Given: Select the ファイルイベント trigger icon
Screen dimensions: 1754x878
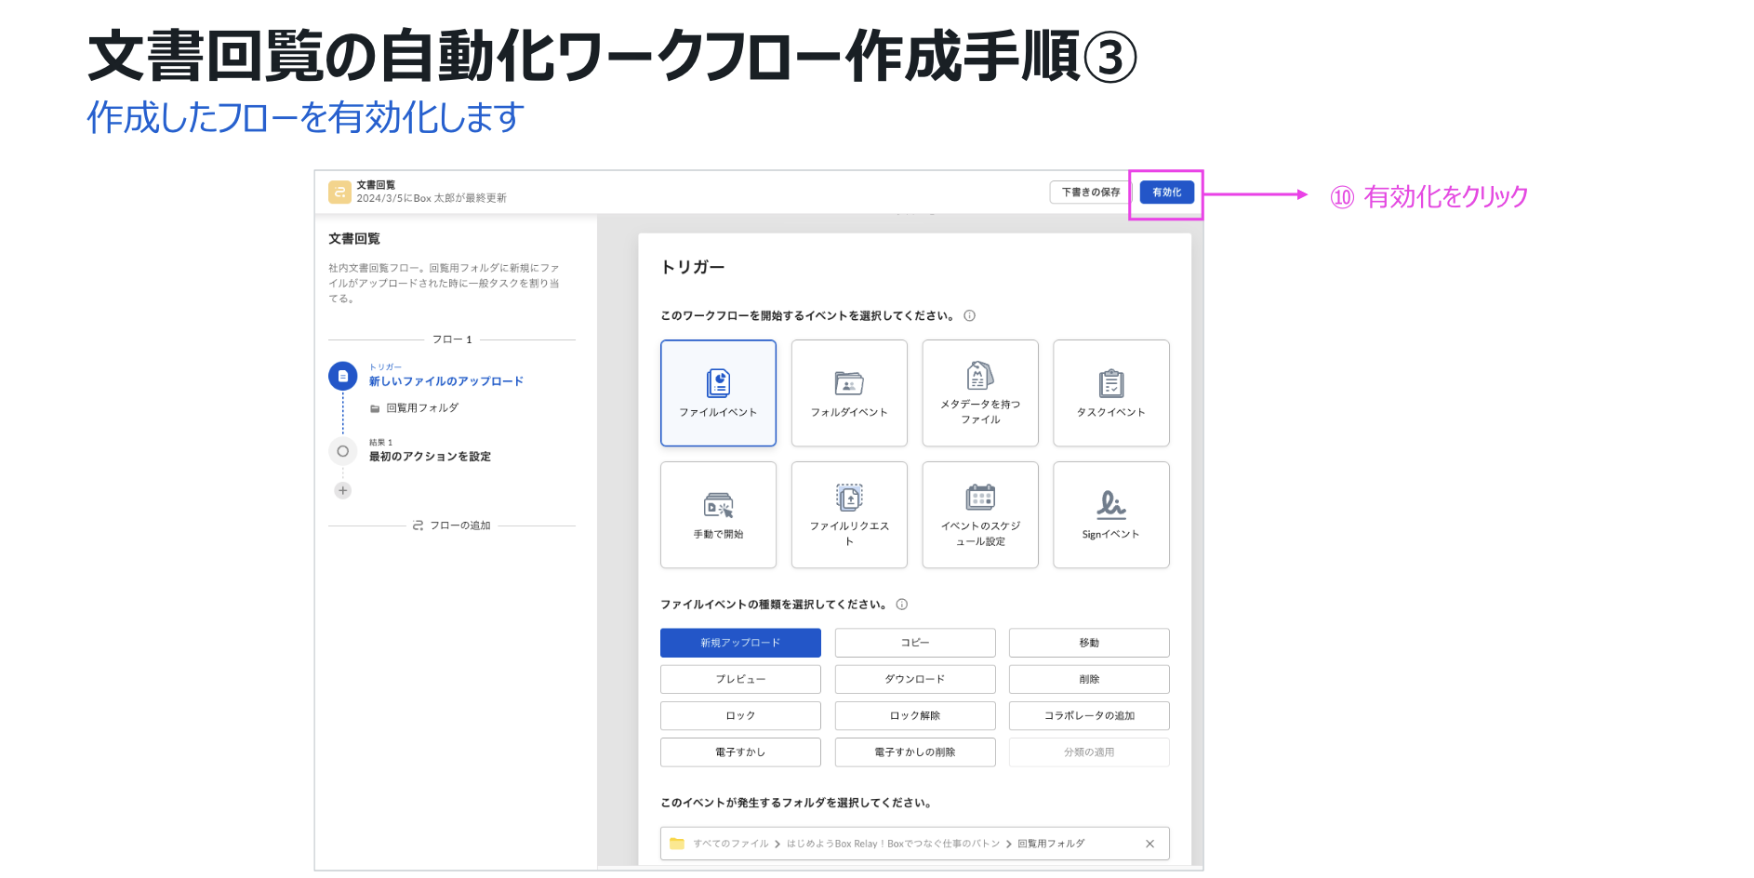Looking at the screenshot, I should [718, 383].
